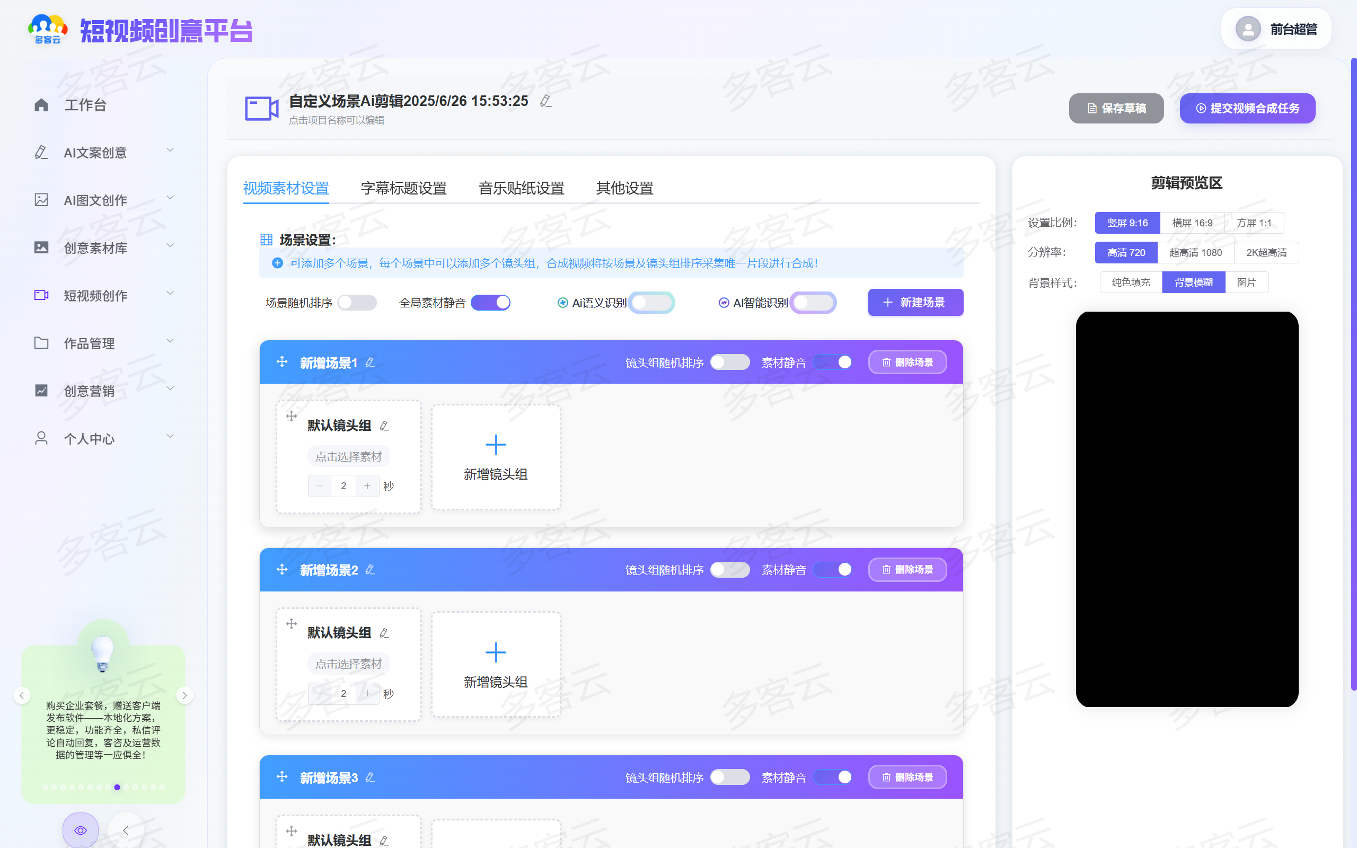Click rename pencil icon next to 新增场景2
The height and width of the screenshot is (848, 1357).
[370, 570]
